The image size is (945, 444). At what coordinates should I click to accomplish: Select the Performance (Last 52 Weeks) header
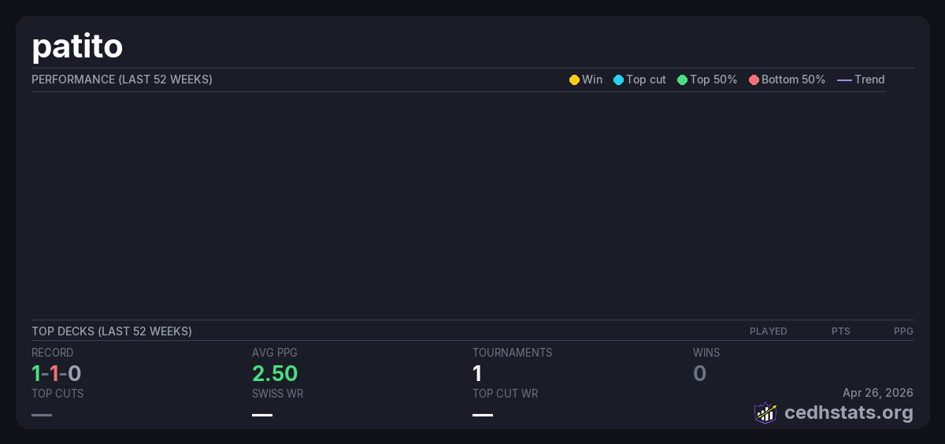[x=122, y=80]
